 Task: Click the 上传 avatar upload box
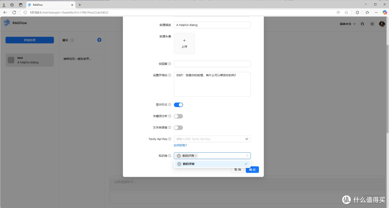point(184,43)
